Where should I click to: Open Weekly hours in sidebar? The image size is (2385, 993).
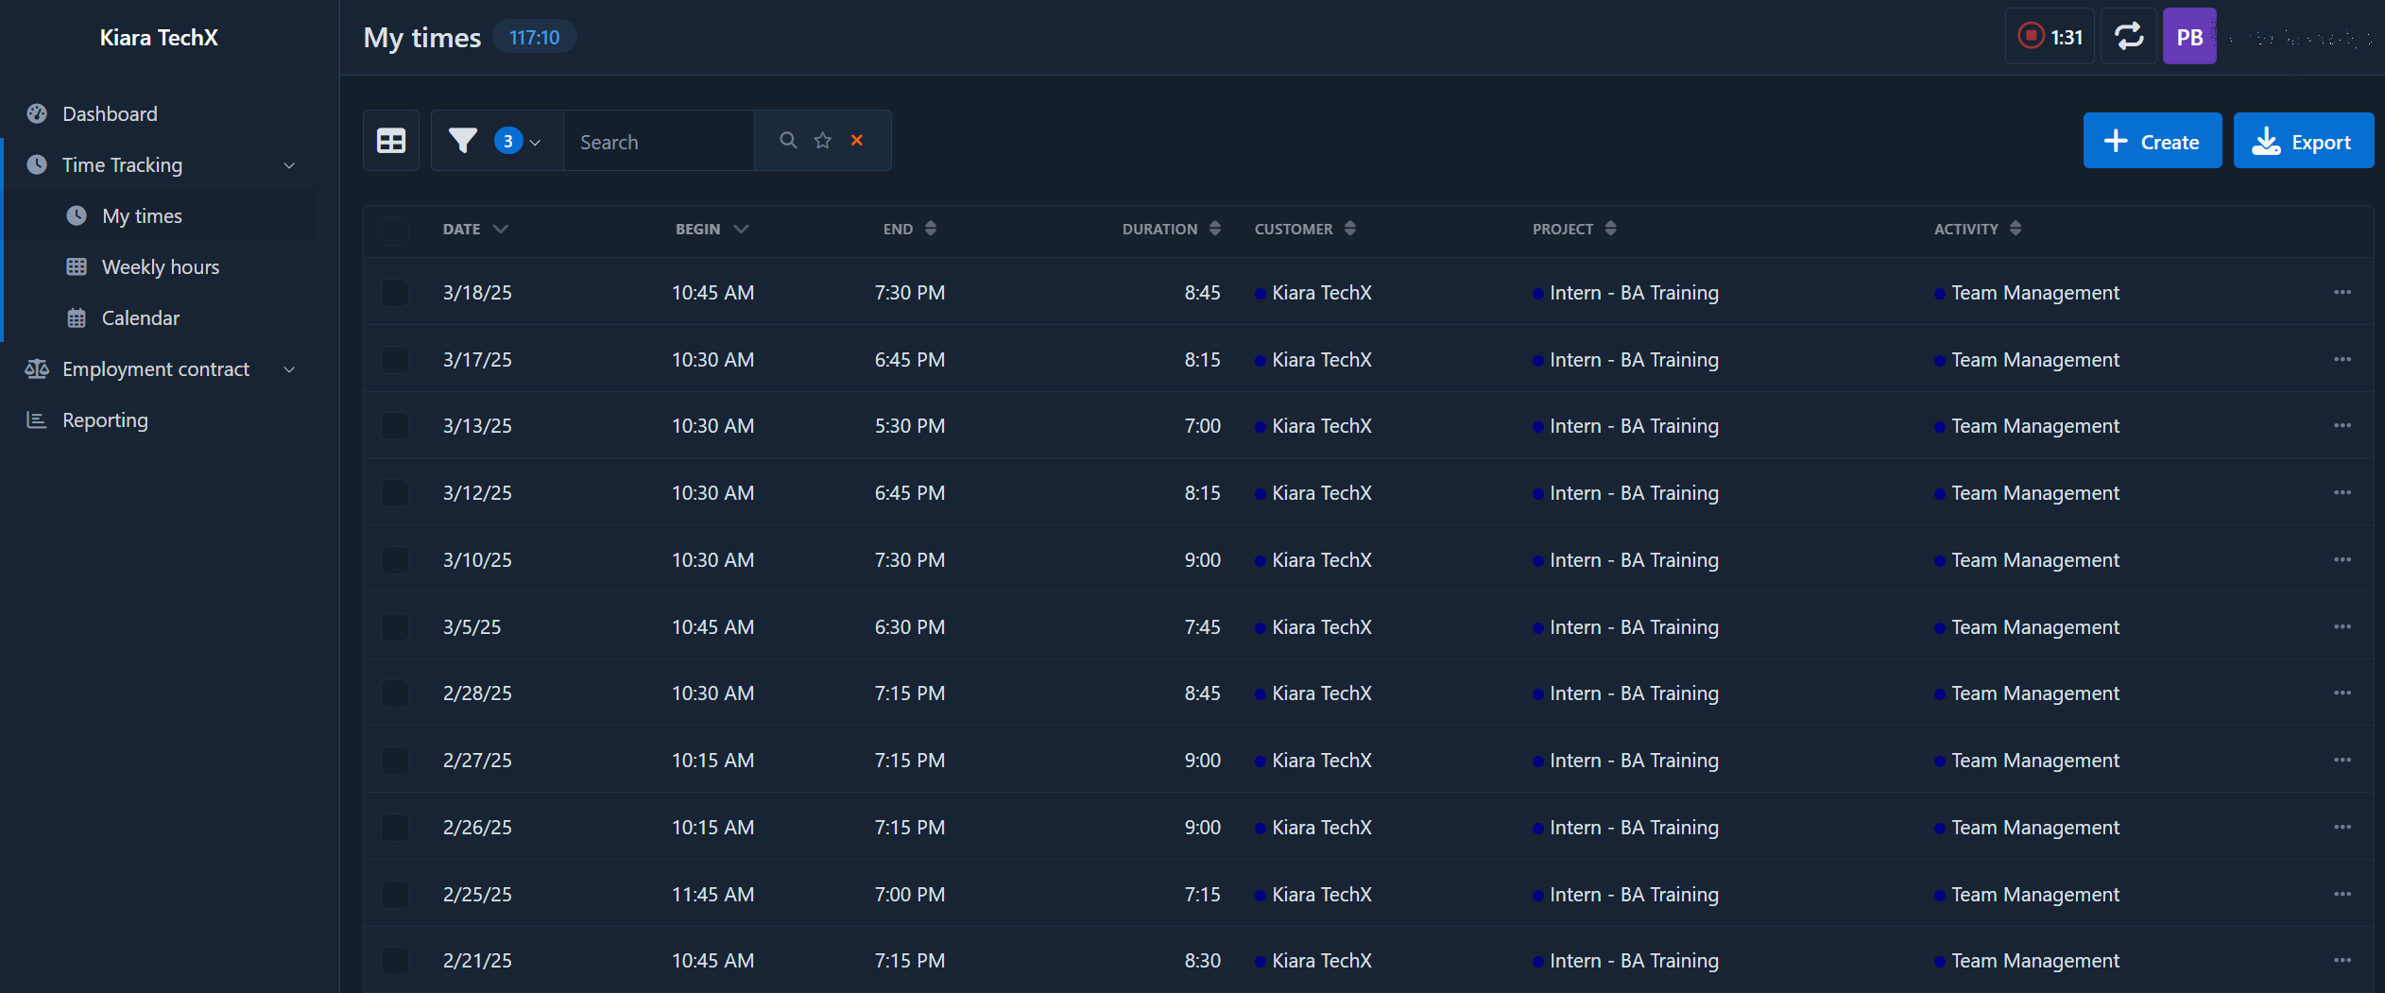tap(160, 267)
